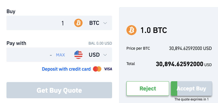Click the MAX amount link
Image resolution: width=218 pixels, height=103 pixels.
tap(60, 55)
